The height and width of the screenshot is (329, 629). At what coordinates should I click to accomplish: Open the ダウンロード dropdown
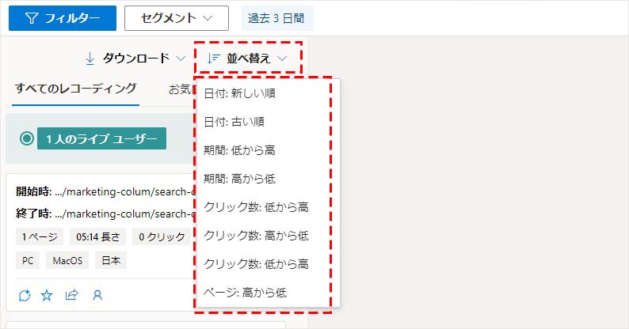135,58
